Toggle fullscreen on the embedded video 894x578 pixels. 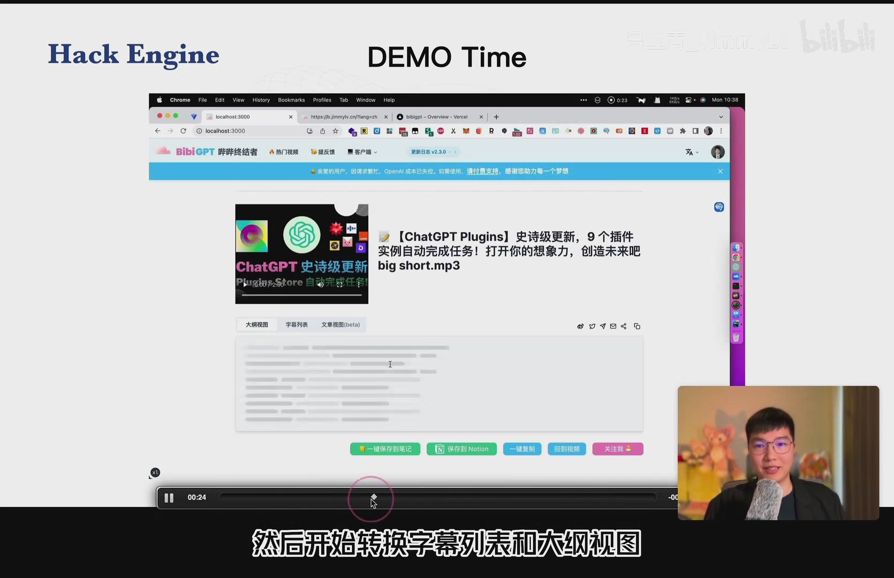339,285
